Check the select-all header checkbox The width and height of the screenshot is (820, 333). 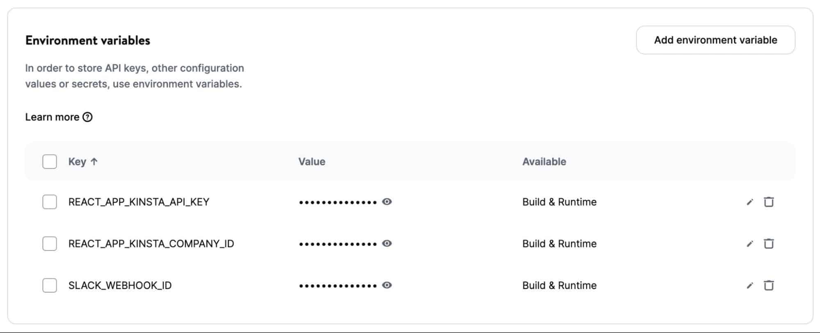click(x=50, y=162)
